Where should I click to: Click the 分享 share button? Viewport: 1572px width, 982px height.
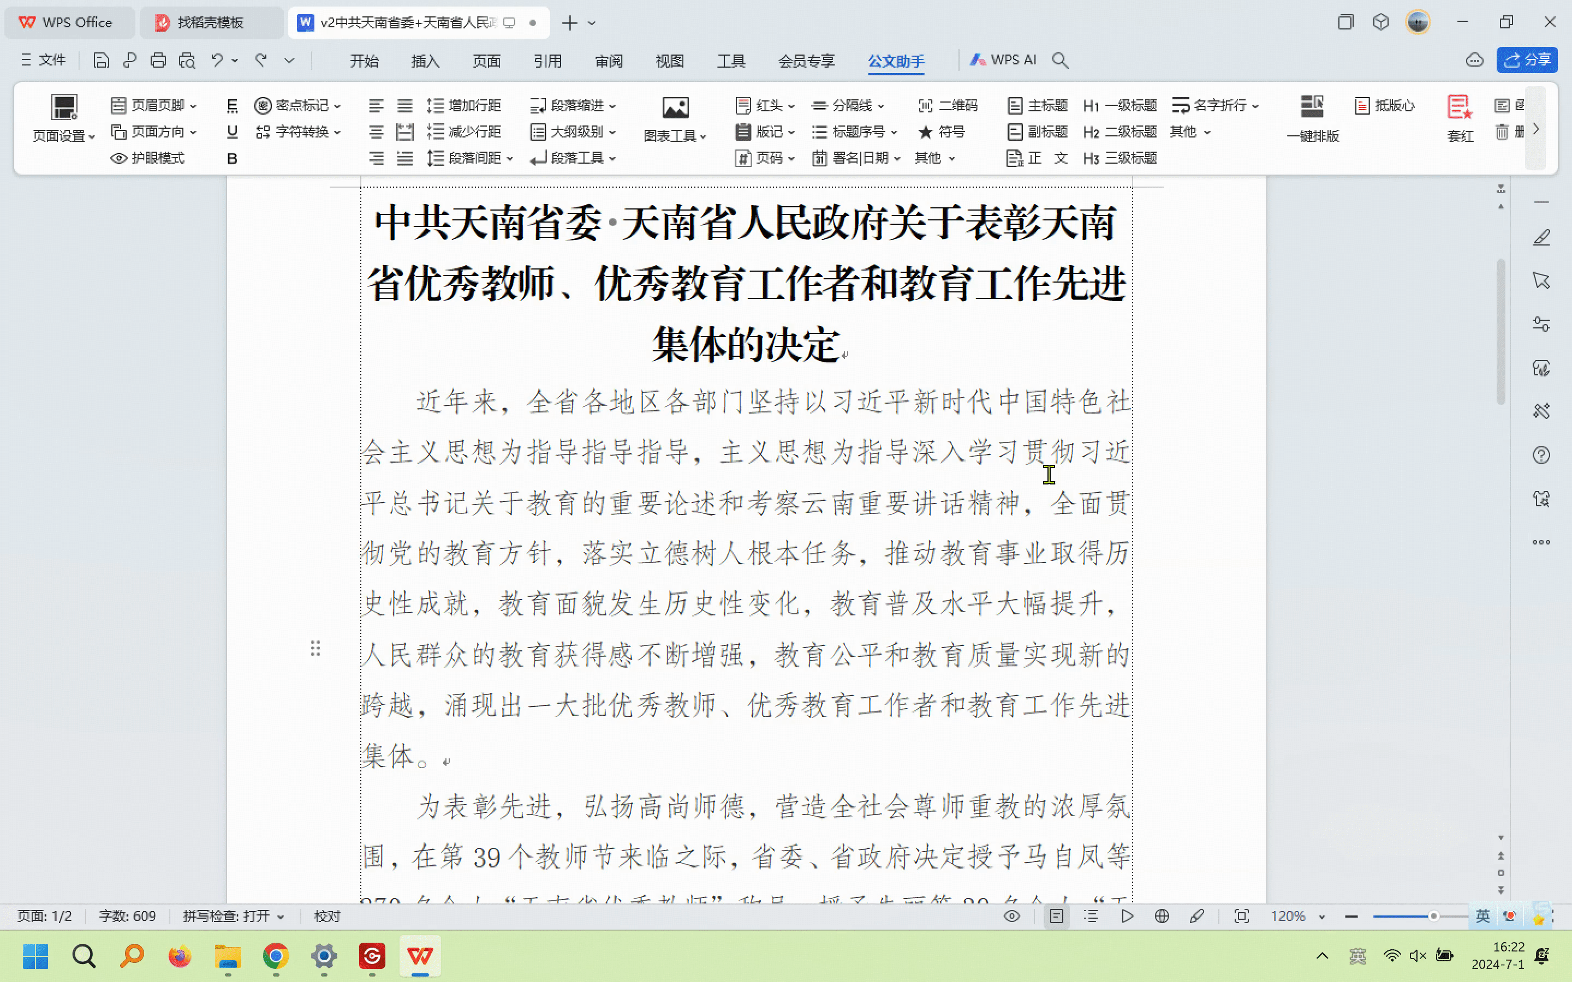(x=1527, y=61)
